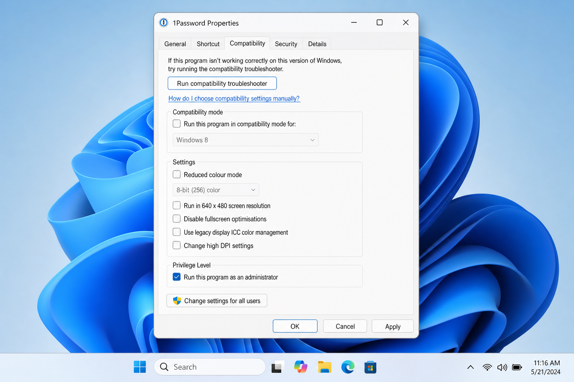Viewport: 574px width, 382px height.
Task: Toggle Disable fullscreen optimisations
Action: (x=177, y=219)
